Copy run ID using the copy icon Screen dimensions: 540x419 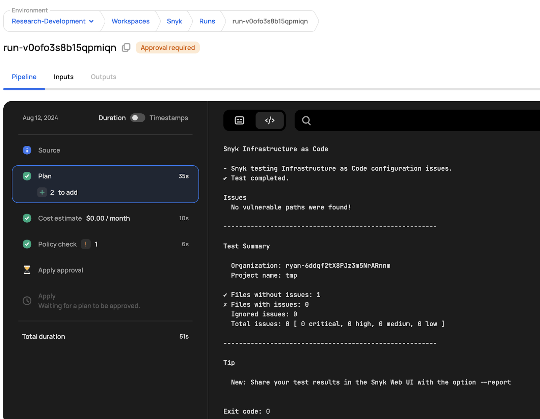pyautogui.click(x=126, y=48)
